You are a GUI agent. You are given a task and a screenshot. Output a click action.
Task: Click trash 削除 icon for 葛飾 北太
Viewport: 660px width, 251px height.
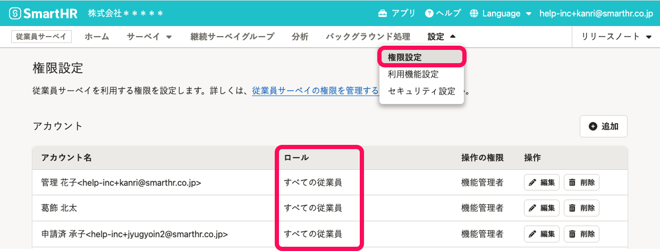pyautogui.click(x=572, y=208)
